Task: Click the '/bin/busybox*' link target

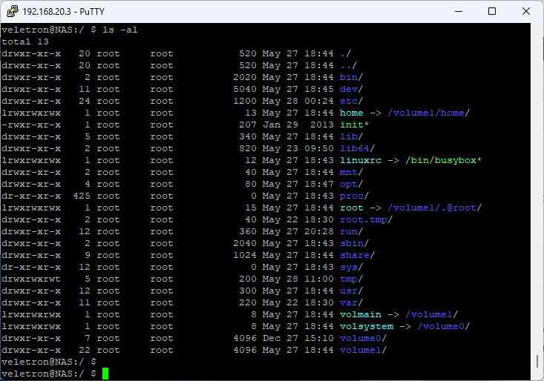Action: coord(443,160)
